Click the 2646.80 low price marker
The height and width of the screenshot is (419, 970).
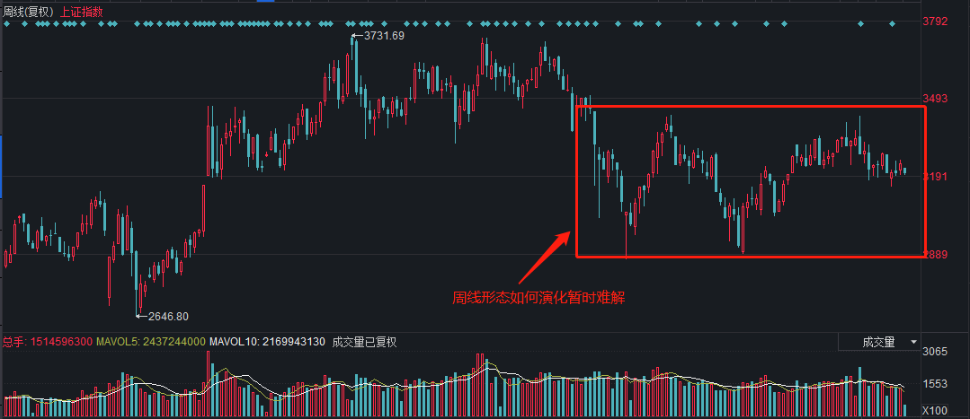click(x=167, y=317)
